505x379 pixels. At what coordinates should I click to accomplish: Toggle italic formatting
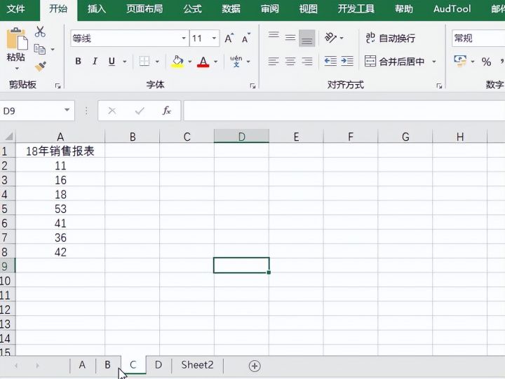[x=95, y=61]
